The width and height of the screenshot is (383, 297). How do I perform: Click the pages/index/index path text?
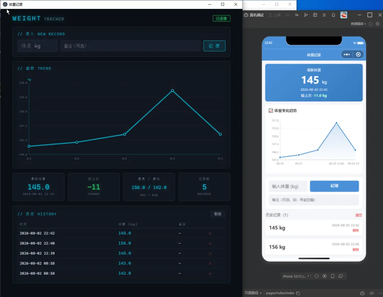click(x=280, y=293)
